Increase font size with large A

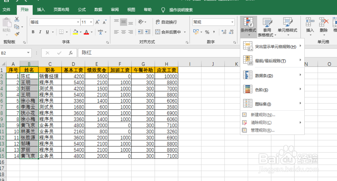[x=97, y=22]
